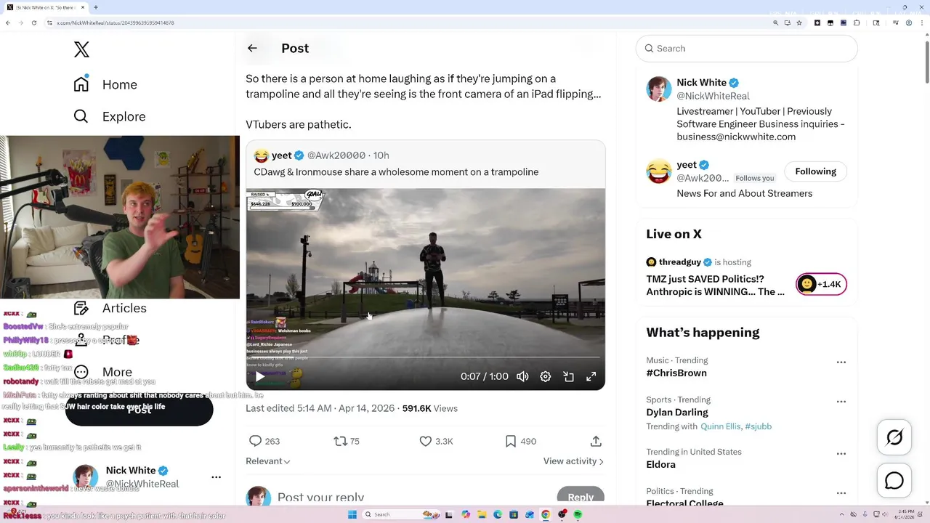Viewport: 930px width, 523px height.
Task: Mute the video with the speaker icon
Action: [522, 376]
